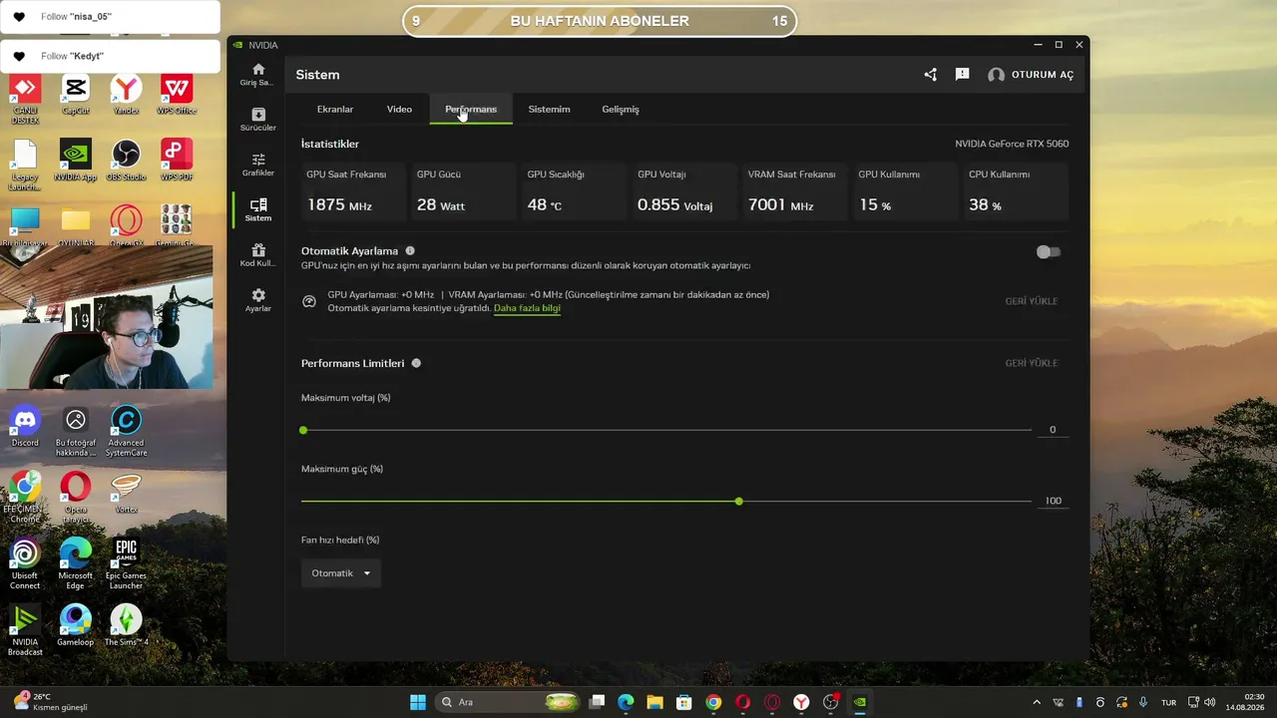Open the weather widget on the taskbar
The width and height of the screenshot is (1277, 718).
coord(50,702)
